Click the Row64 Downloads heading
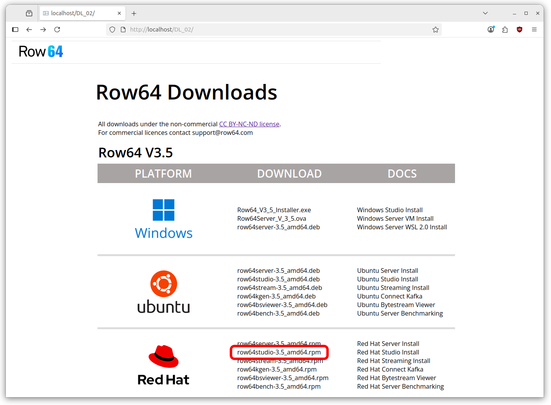 point(187,93)
